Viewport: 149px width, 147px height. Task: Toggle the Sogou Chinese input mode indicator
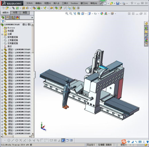(129, 142)
